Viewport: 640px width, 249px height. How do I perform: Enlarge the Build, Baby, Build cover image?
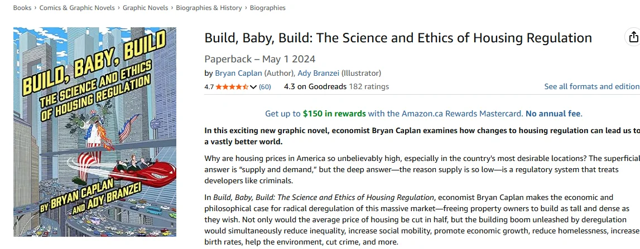coord(95,132)
